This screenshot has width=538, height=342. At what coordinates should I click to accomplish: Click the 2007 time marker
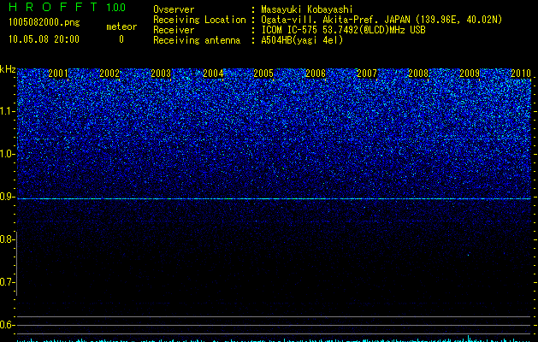[367, 74]
